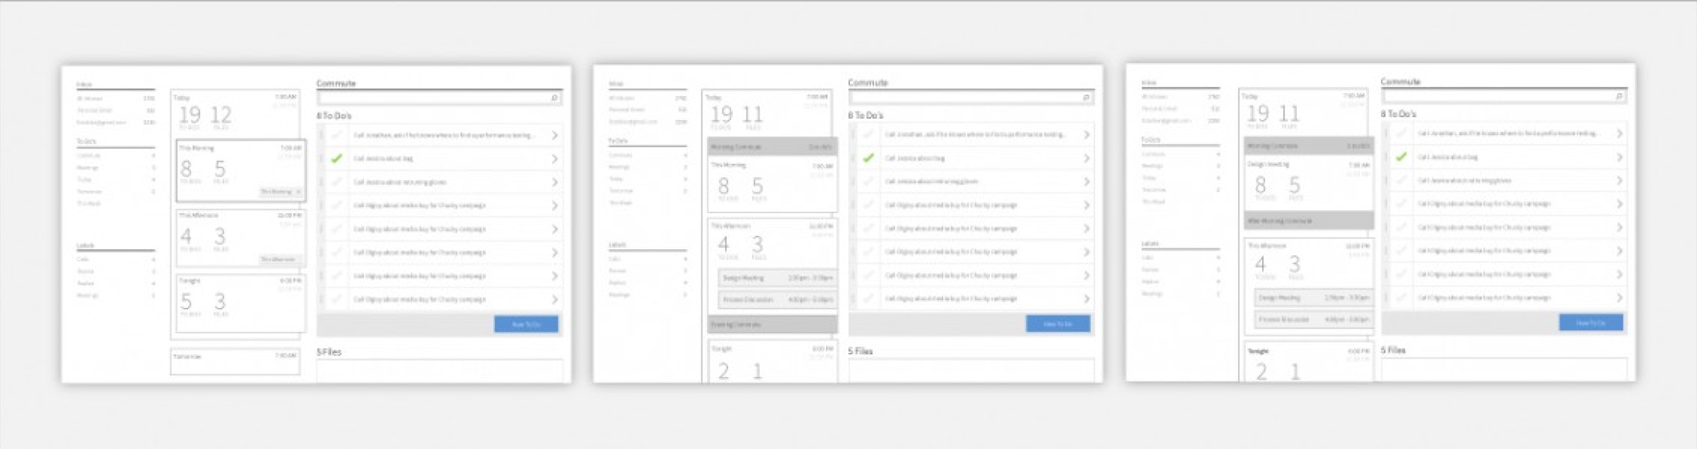Click drag handle of 'Call Jessica about bag' in right wireframe
The width and height of the screenshot is (1697, 449).
pos(1386,157)
